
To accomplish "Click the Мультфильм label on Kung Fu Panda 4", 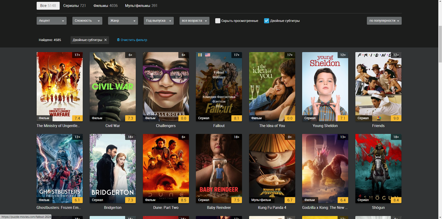I will click(261, 200).
